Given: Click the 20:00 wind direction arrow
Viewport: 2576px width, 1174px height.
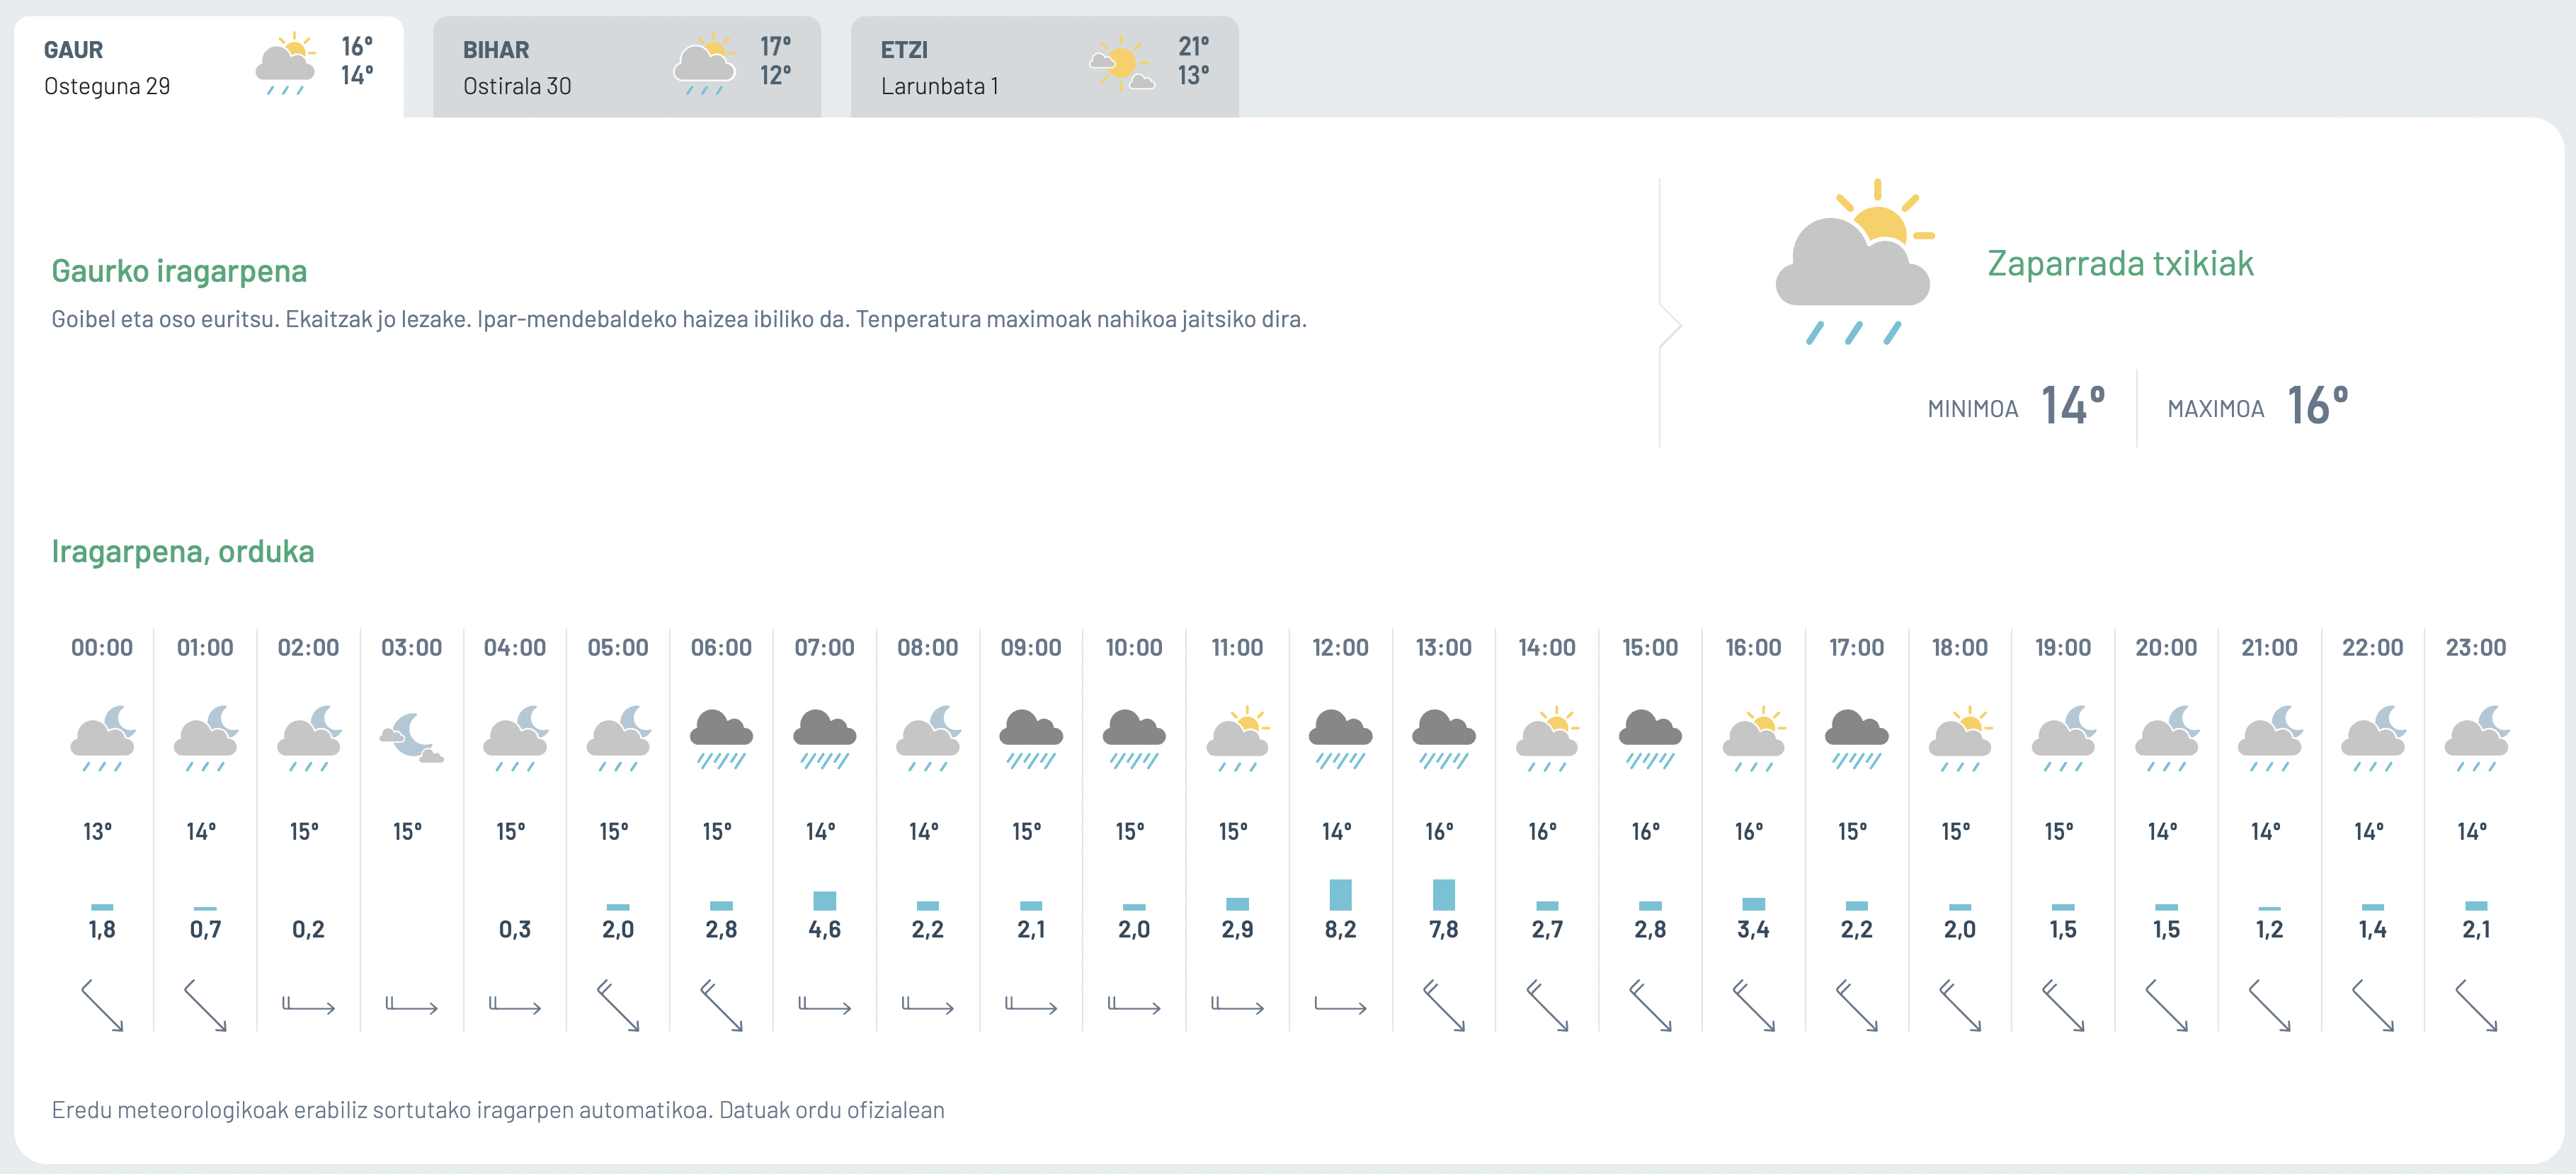Looking at the screenshot, I should point(2167,1005).
